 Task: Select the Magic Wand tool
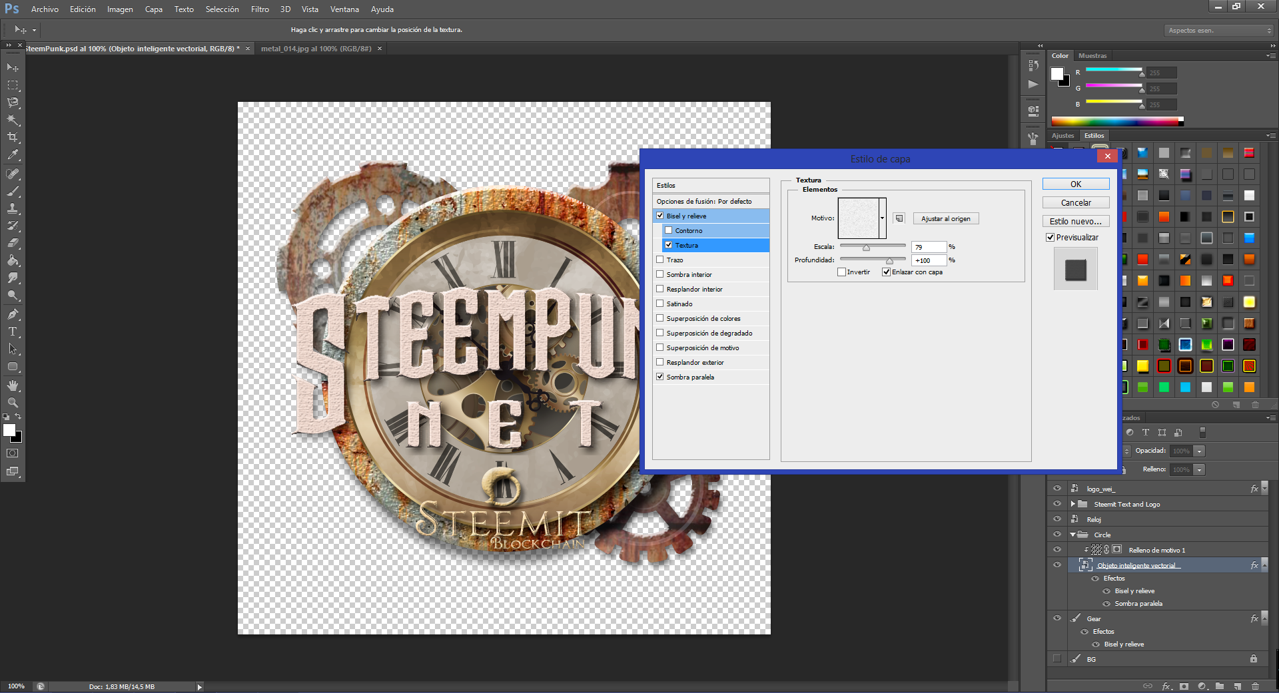(x=13, y=120)
